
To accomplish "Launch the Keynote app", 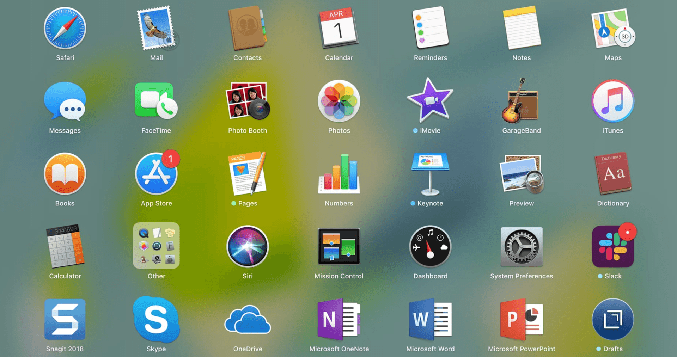I will [430, 174].
